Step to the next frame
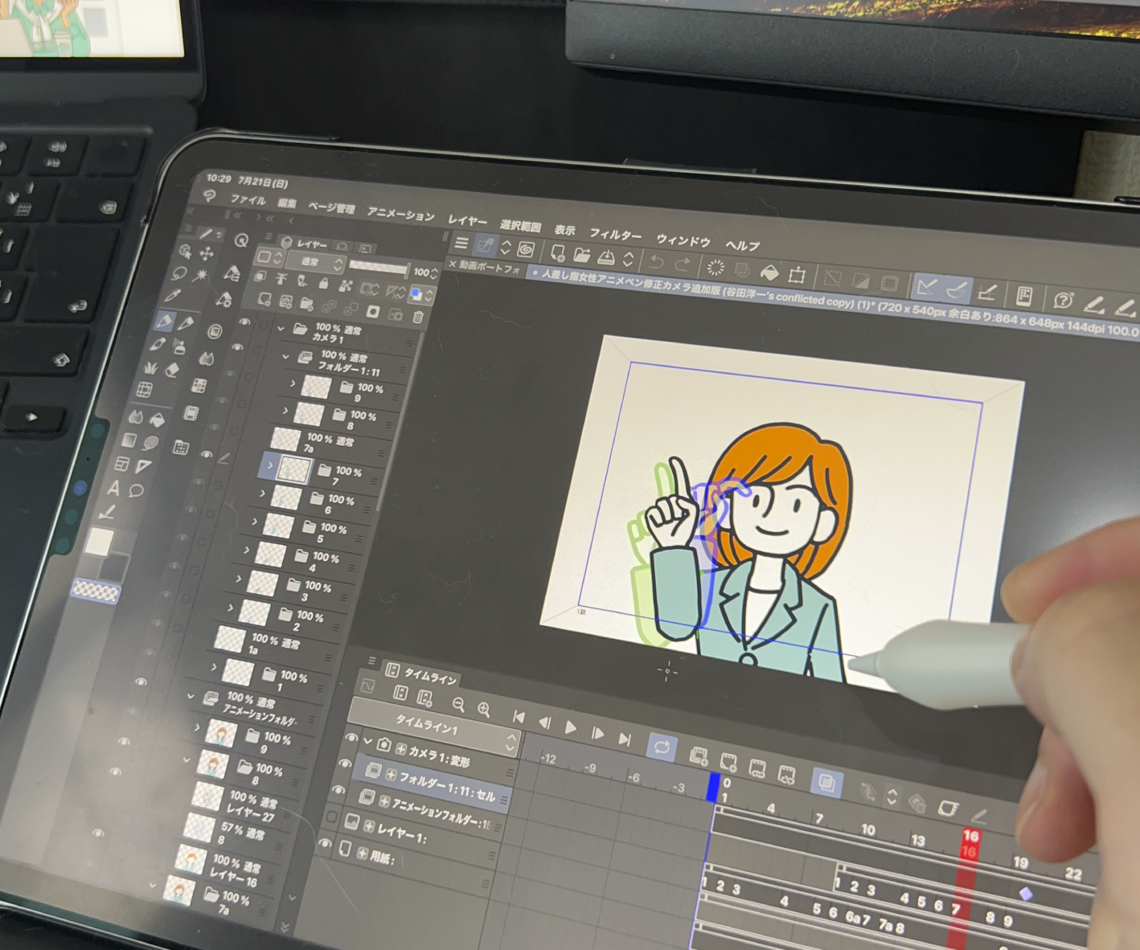 click(597, 733)
